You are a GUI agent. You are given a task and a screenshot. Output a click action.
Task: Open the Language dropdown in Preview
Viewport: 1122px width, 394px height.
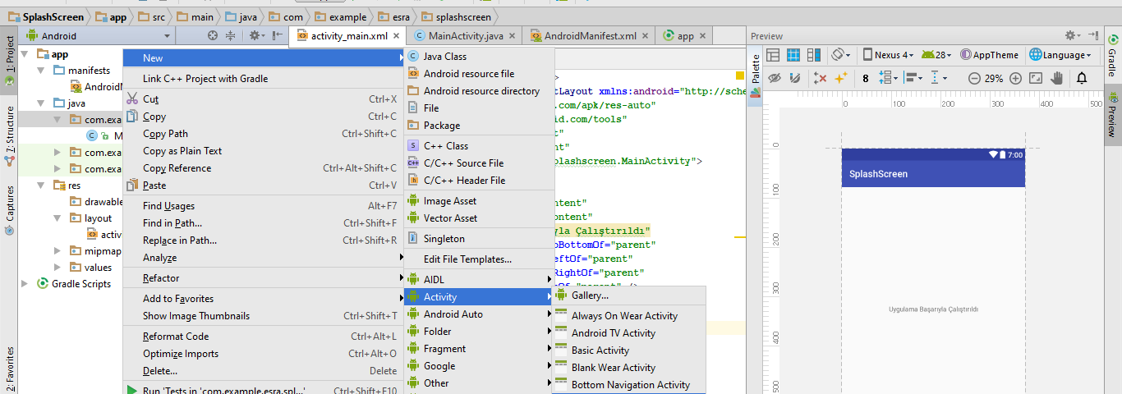[1060, 55]
